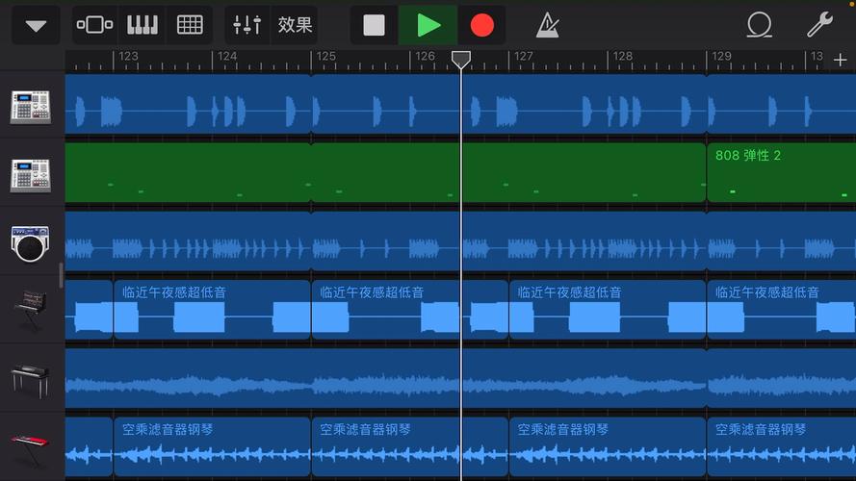Jump to bar 125 on the ruler
Screen dimensions: 856x481
pyautogui.click(x=325, y=57)
